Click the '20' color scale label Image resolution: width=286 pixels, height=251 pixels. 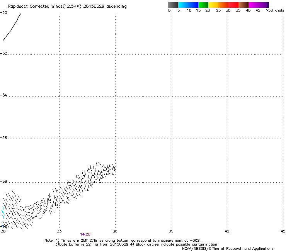208,10
